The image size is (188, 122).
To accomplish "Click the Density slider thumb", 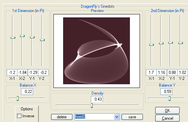I will (91, 105).
